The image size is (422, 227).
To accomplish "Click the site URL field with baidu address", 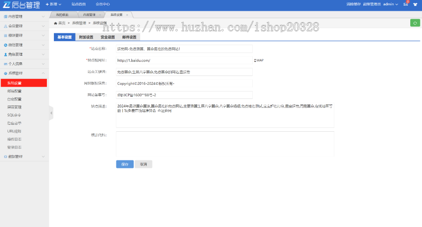I will coord(184,61).
